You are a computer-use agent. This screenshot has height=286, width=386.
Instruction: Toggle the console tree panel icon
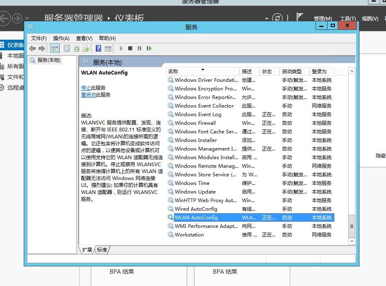[x=54, y=48]
